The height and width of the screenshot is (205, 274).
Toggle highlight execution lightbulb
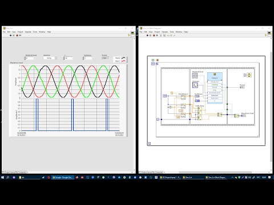(161, 35)
